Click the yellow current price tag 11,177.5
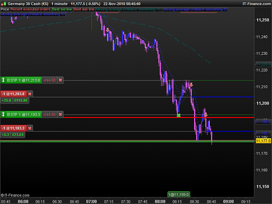Viewport: 272px width, 204px height. pos(263,141)
